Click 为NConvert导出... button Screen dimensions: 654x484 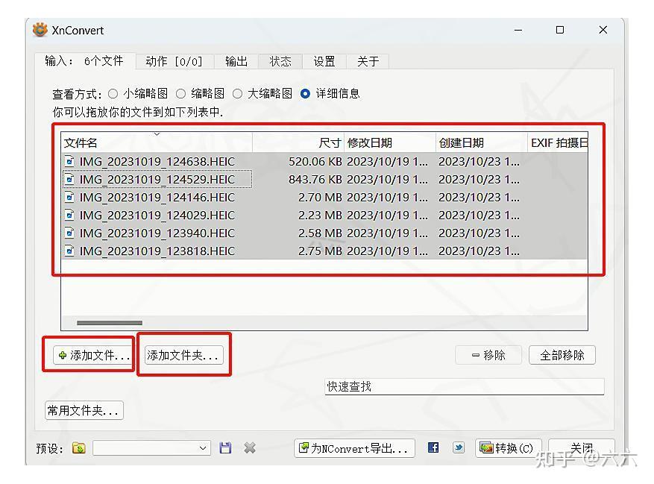[354, 448]
